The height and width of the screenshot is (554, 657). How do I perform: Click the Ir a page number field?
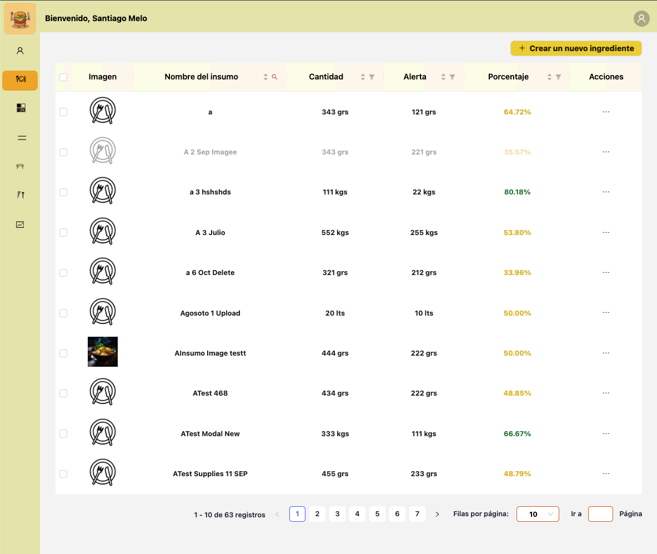tap(600, 514)
